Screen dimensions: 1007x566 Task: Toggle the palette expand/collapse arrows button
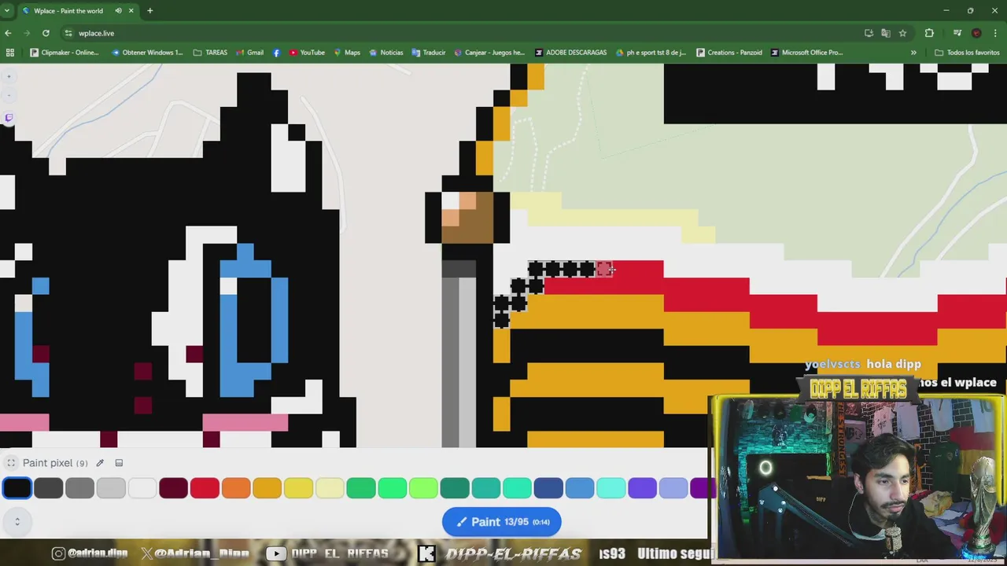coord(17,520)
